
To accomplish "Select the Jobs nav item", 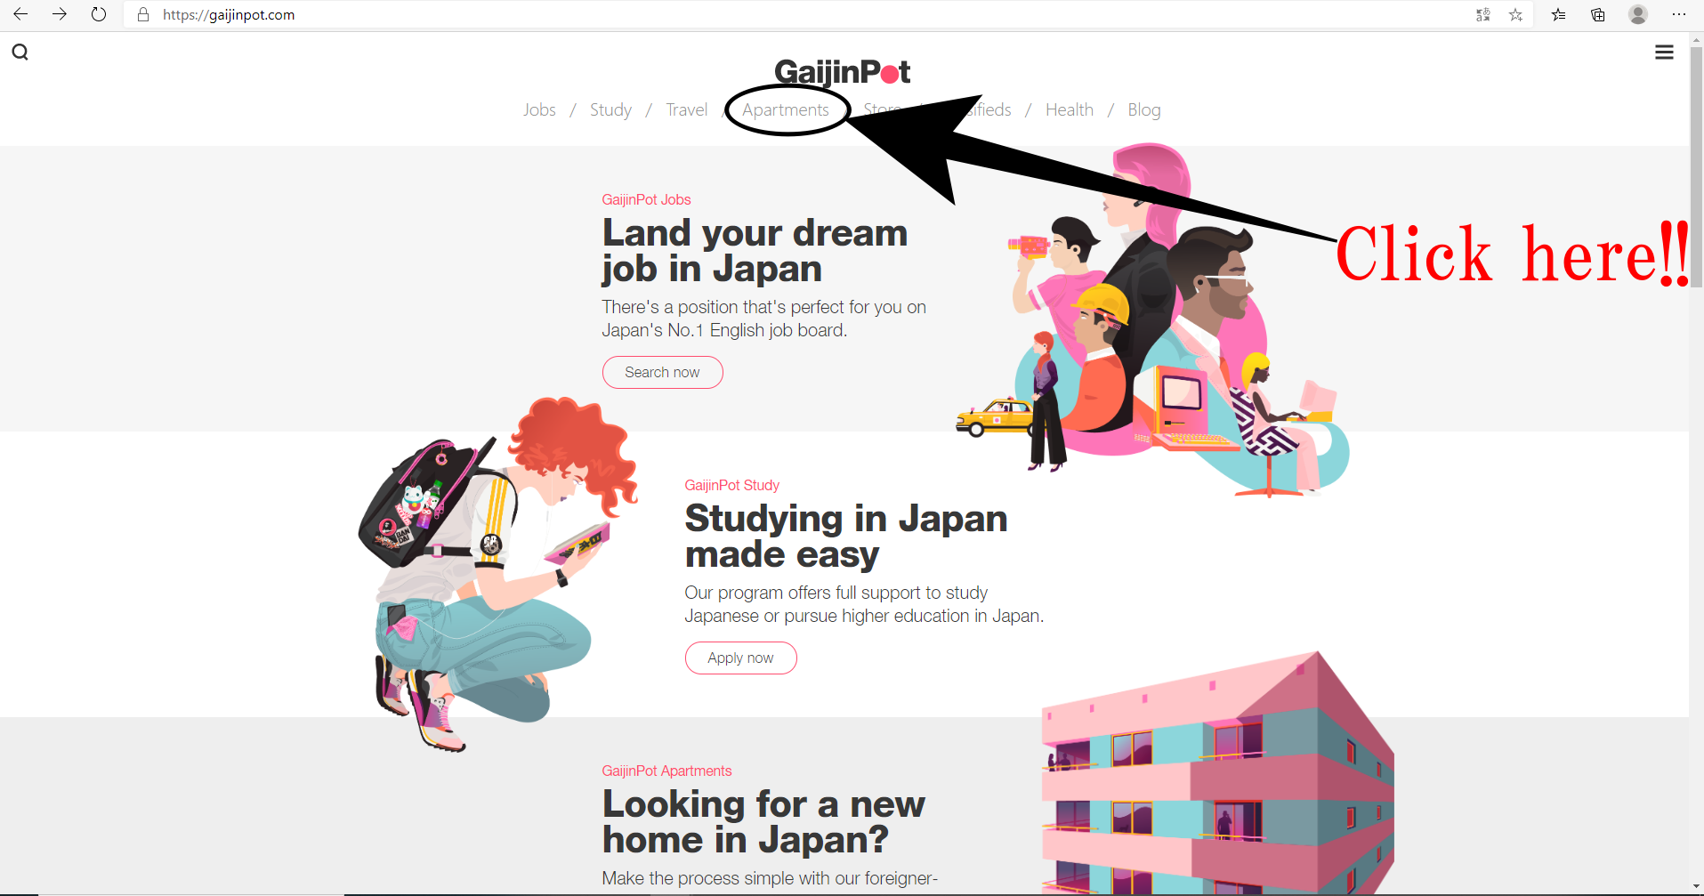I will [539, 109].
